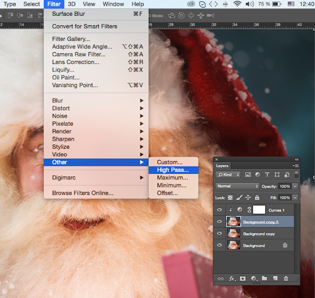Open the fx layer style menu
Image resolution: width=315 pixels, height=298 pixels.
232,278
